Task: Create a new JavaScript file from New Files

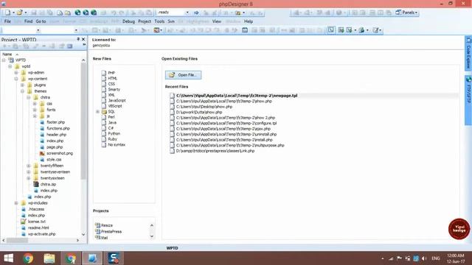Action: tap(117, 100)
